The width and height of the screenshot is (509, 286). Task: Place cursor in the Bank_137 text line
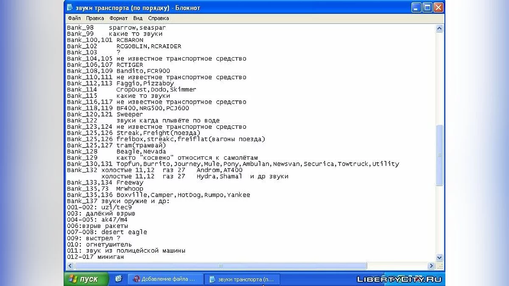click(x=136, y=201)
